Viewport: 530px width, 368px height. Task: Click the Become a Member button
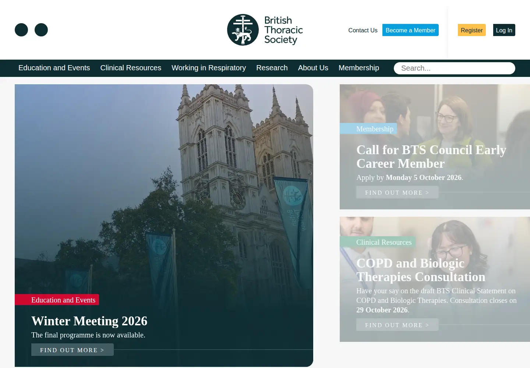(410, 30)
